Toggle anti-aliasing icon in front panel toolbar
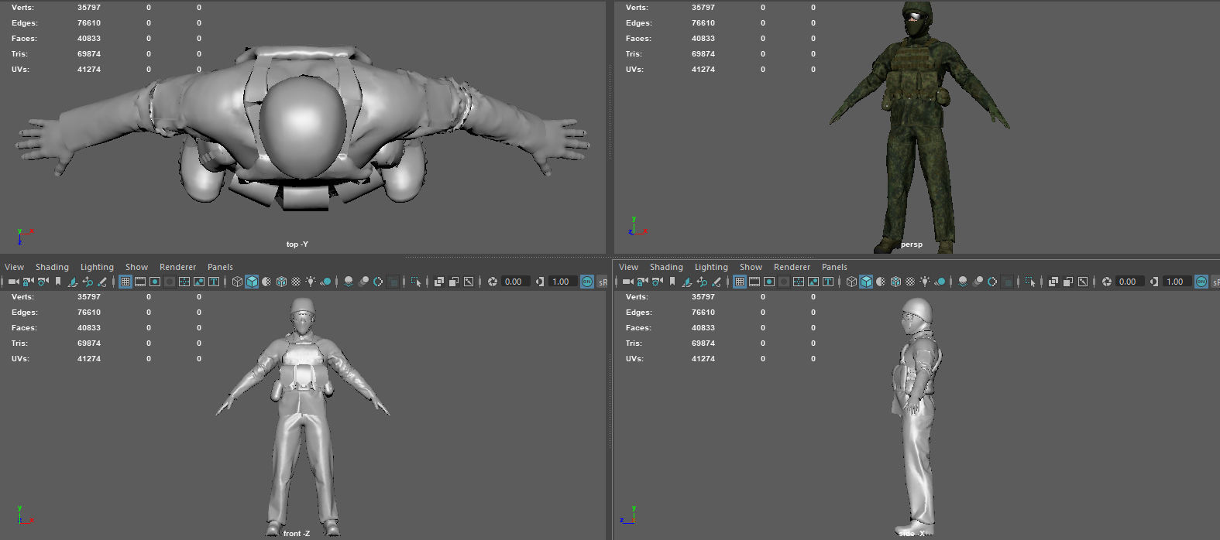 pos(378,282)
